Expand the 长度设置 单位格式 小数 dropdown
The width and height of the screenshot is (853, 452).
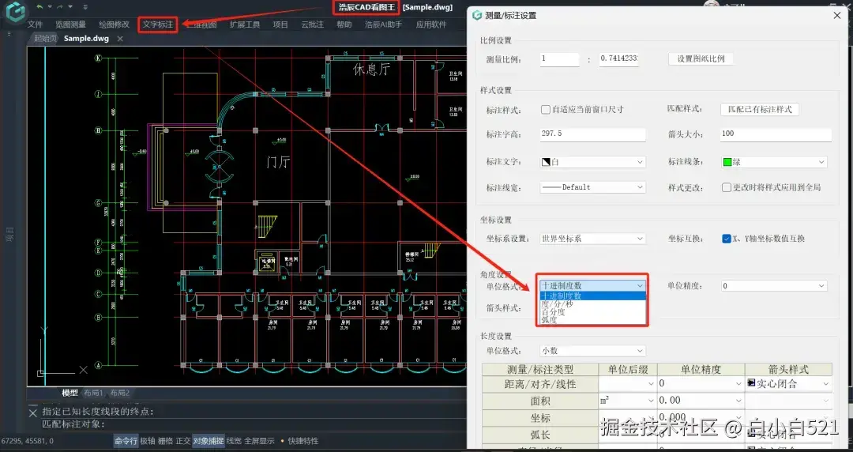point(593,351)
